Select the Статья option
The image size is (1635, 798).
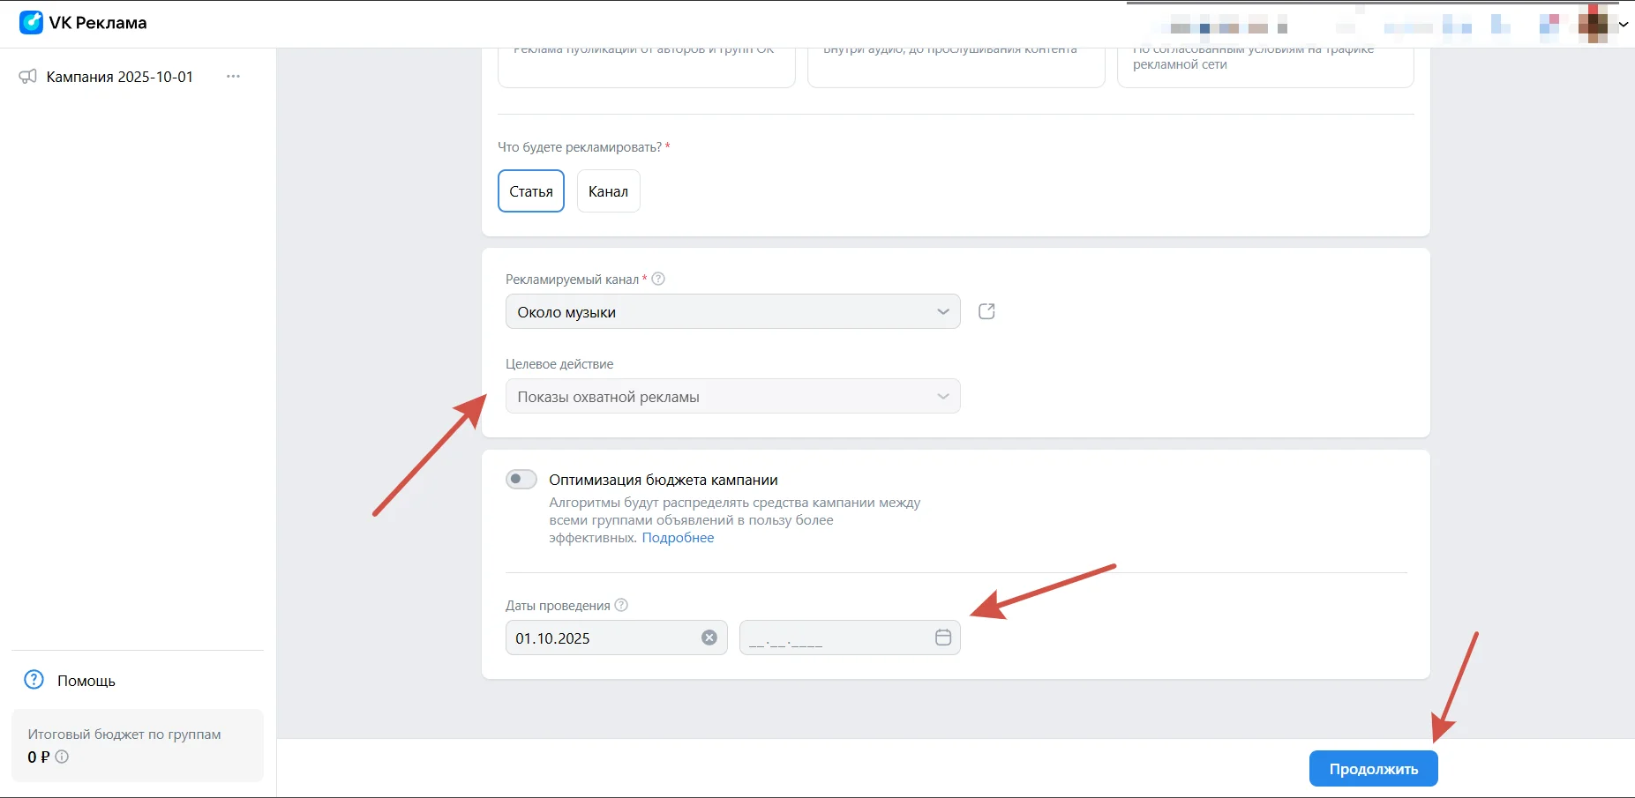tap(531, 191)
